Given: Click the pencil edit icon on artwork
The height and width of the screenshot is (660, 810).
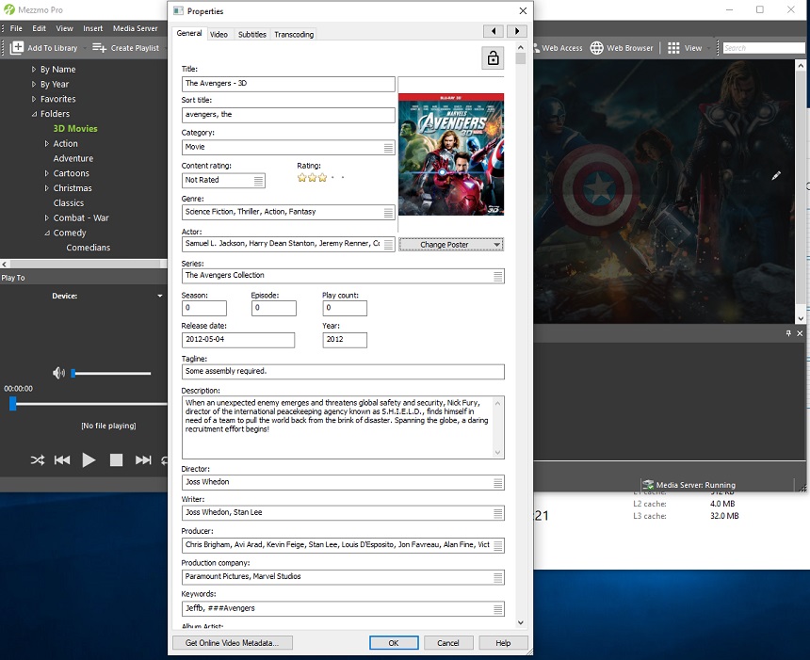Looking at the screenshot, I should pos(776,175).
